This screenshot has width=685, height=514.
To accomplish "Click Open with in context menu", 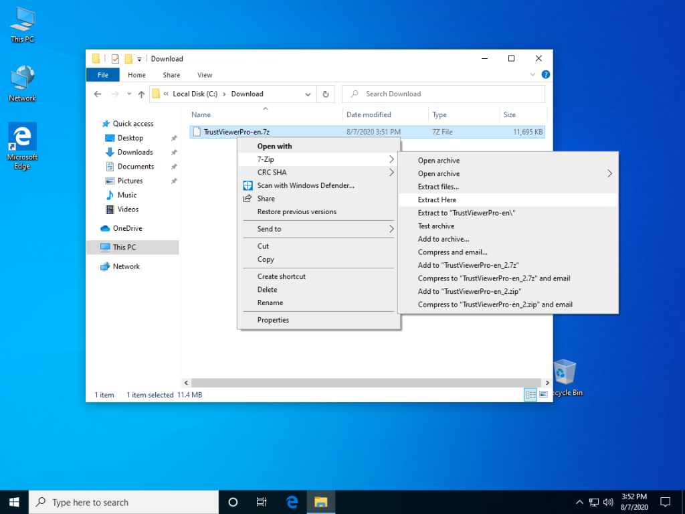I will [318, 146].
